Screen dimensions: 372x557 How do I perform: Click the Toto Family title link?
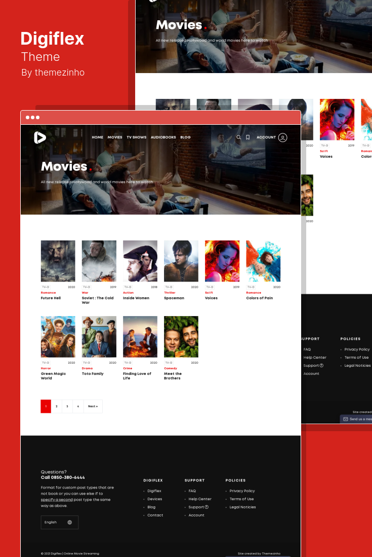coord(93,374)
